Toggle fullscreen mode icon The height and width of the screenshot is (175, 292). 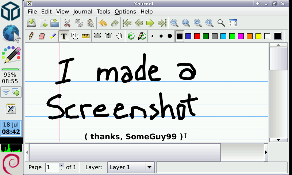233,23
